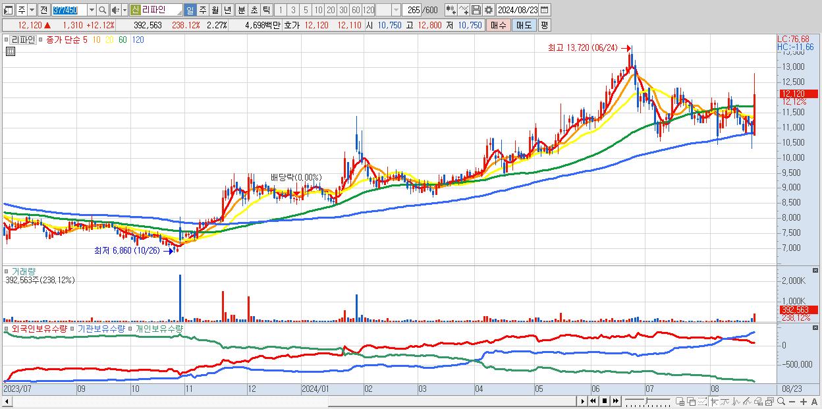
Task: Click the magnifier zoom icon in bottom toolbar
Action: coord(781,401)
